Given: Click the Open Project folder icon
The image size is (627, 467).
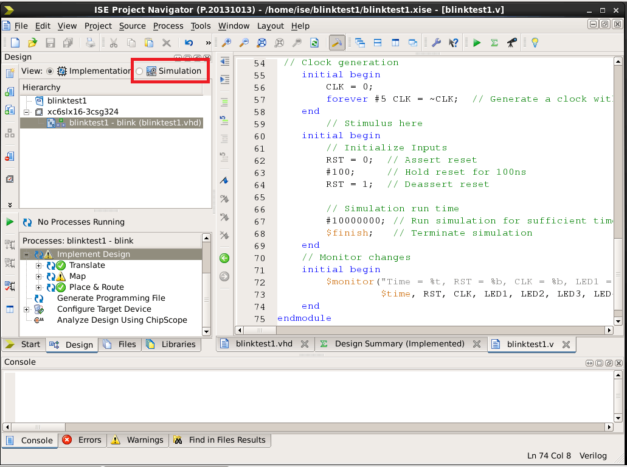Looking at the screenshot, I should tap(32, 43).
